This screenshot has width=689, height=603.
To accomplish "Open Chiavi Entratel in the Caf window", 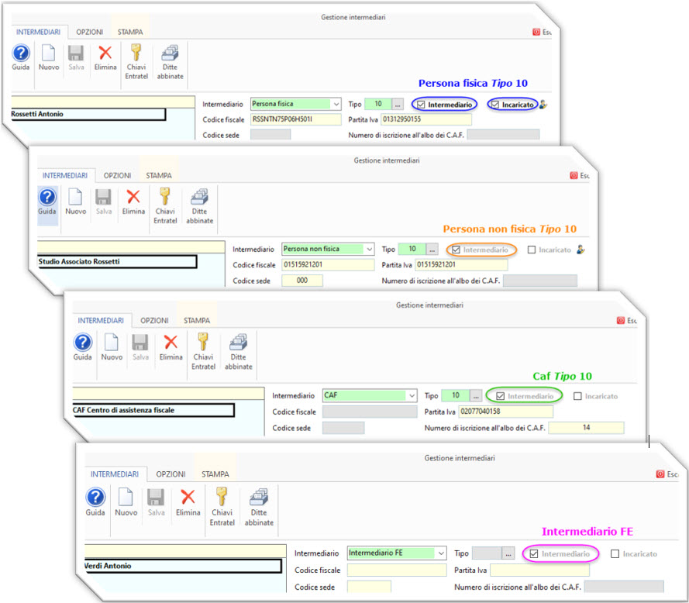I will [204, 351].
